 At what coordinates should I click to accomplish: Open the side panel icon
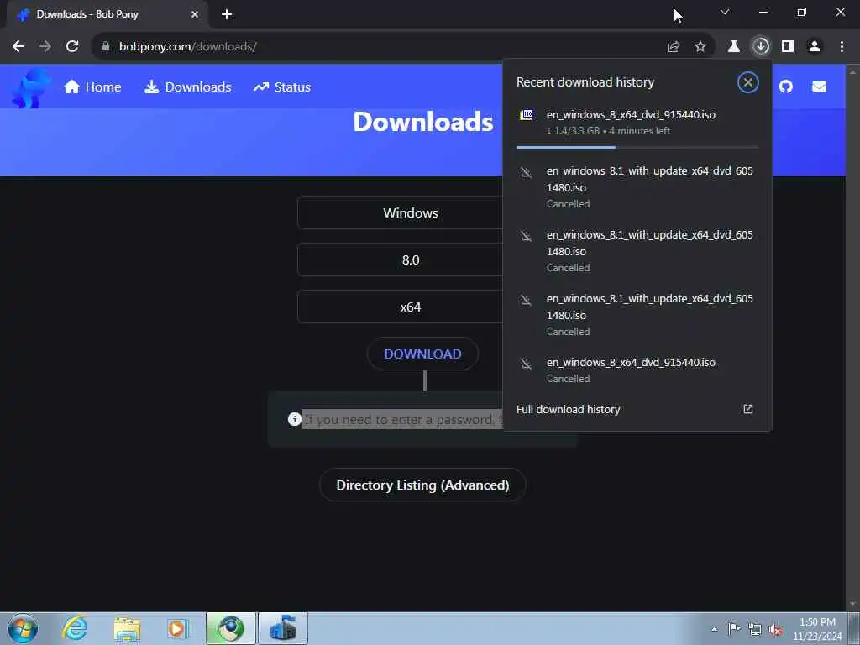click(788, 47)
